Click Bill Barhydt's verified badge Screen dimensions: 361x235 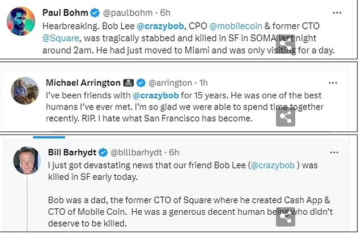104,152
